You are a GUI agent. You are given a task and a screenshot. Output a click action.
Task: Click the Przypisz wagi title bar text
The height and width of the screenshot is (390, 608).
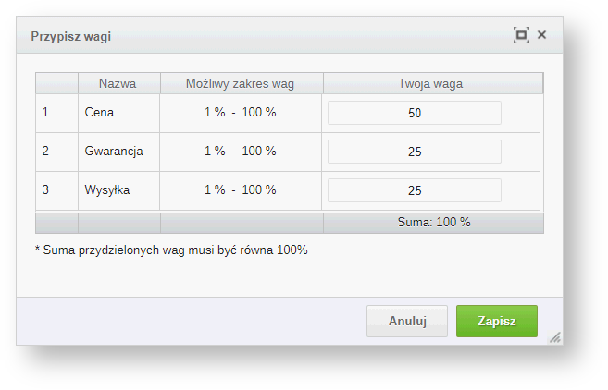[x=71, y=36]
